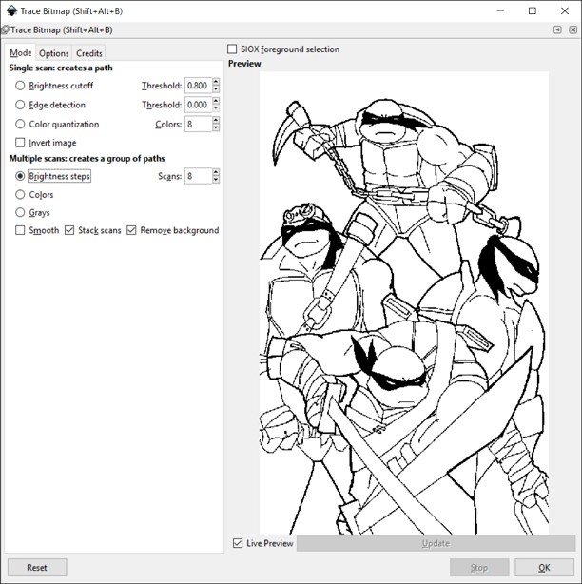Select the Edge detection radio button
Image resolution: width=582 pixels, height=584 pixels.
20,105
